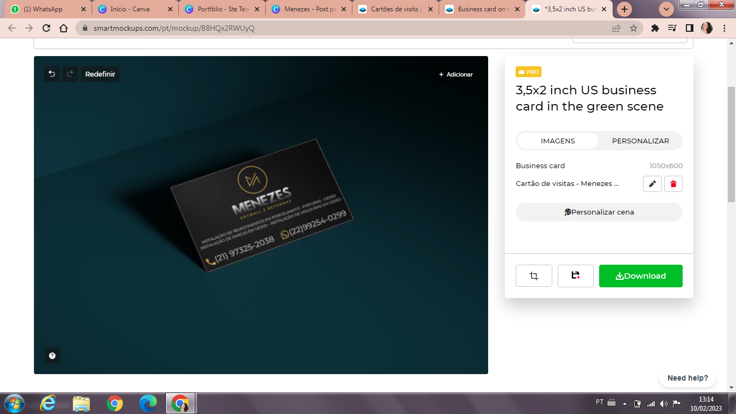The height and width of the screenshot is (414, 736).
Task: Open the Chrome extensions puzzle icon
Action: (x=655, y=28)
